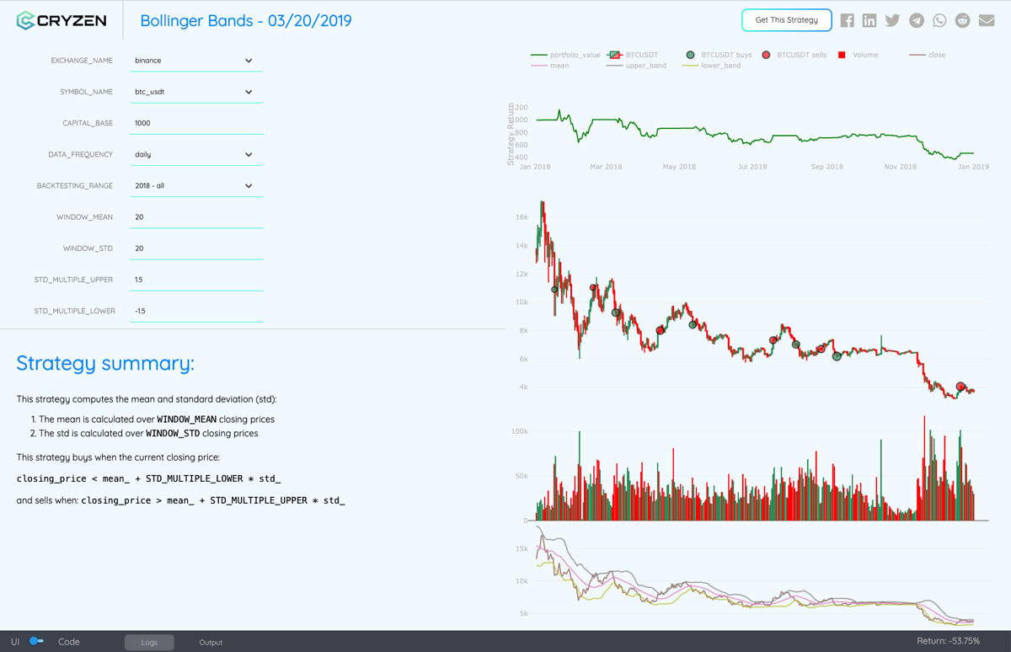Click the Get This Strategy button
1011x652 pixels.
(786, 19)
